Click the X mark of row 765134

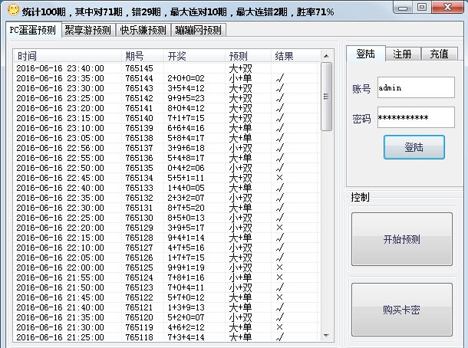pyautogui.click(x=279, y=178)
